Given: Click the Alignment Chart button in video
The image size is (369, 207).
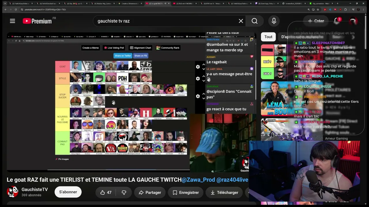Looking at the screenshot, I should point(140,48).
